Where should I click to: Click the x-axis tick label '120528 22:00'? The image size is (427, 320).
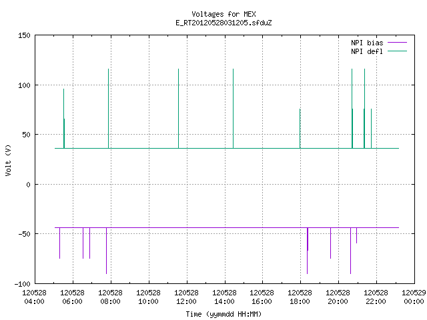[x=376, y=297]
